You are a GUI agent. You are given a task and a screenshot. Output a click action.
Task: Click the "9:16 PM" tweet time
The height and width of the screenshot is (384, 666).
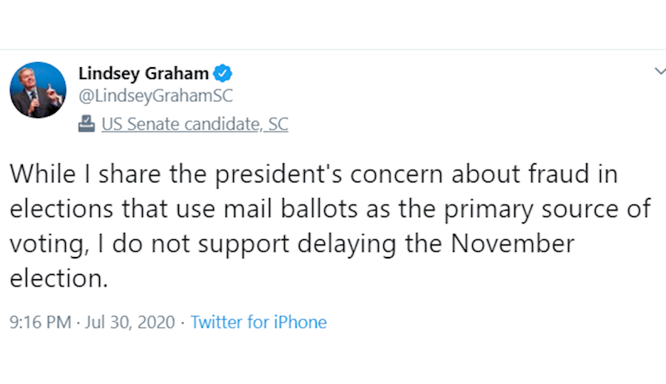(40, 322)
